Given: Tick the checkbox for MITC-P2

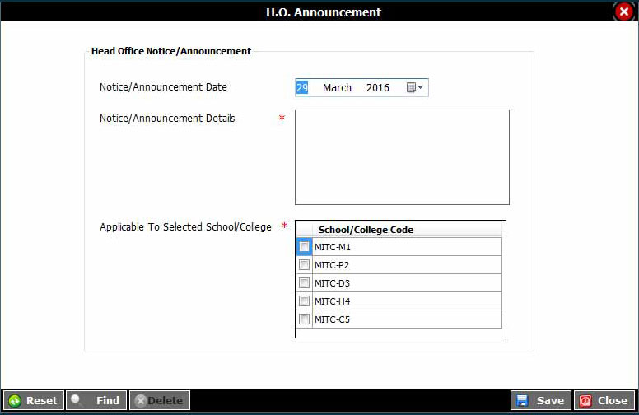Looking at the screenshot, I should click(304, 265).
